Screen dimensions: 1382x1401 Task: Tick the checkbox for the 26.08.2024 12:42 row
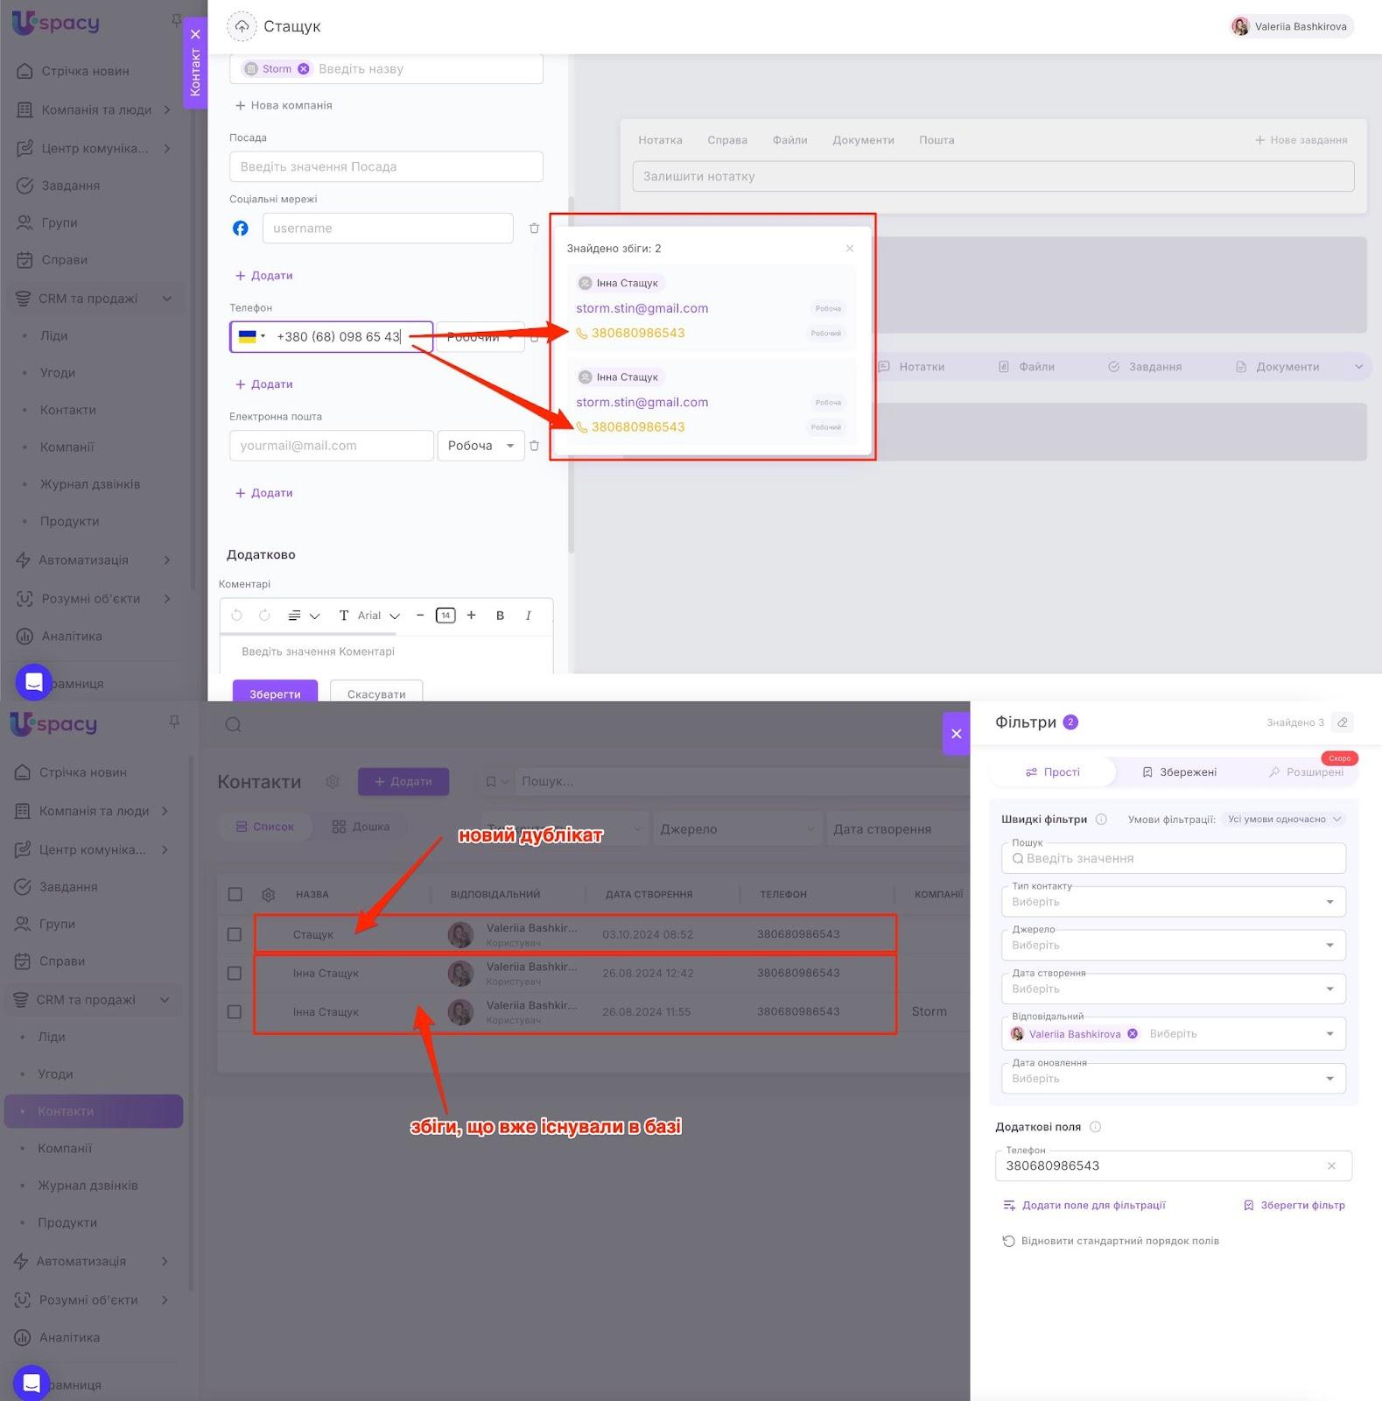tap(234, 973)
